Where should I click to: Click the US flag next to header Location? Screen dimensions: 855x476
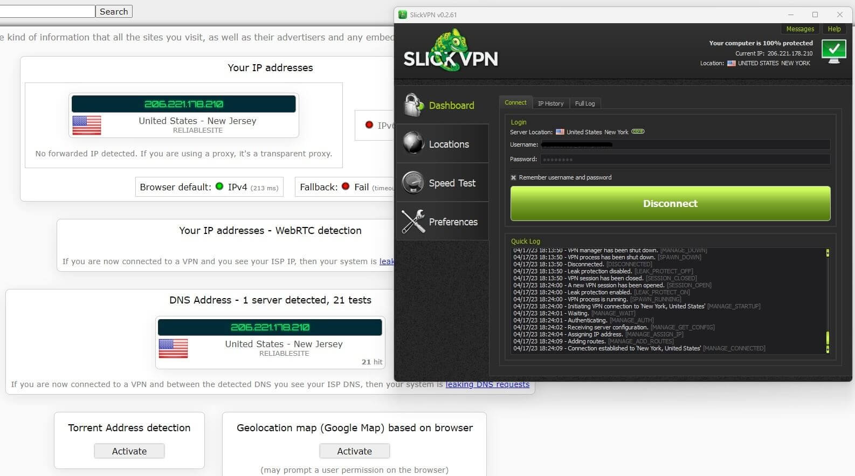coord(731,63)
